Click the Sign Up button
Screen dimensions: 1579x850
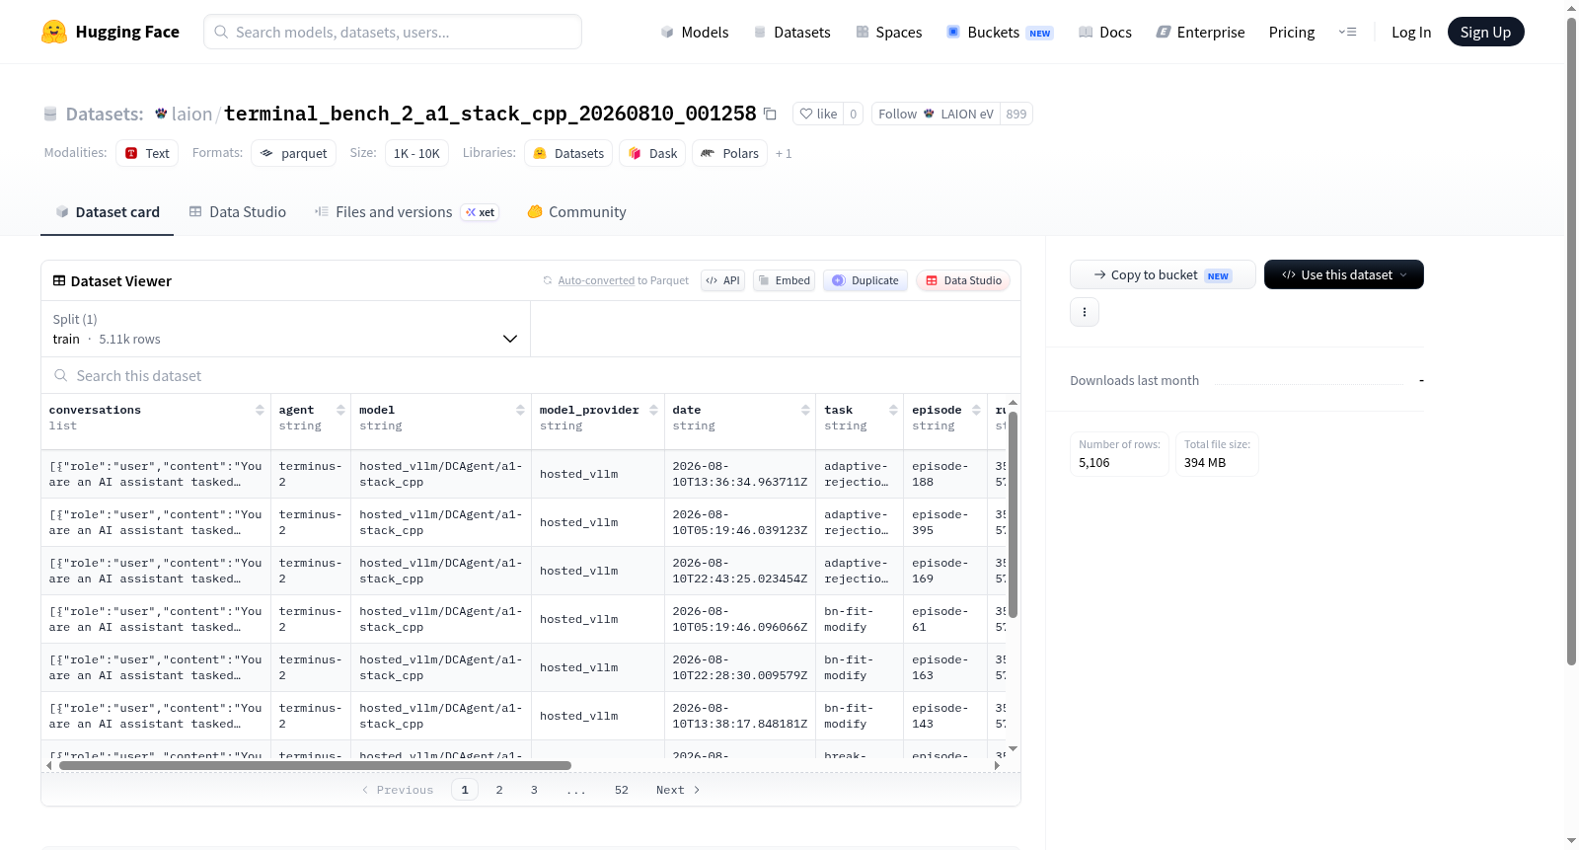point(1485,32)
